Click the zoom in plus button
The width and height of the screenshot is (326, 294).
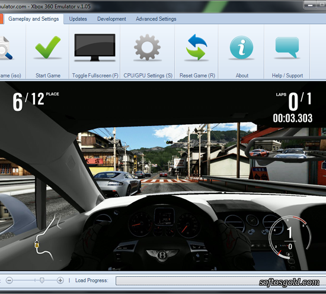[x=60, y=280]
